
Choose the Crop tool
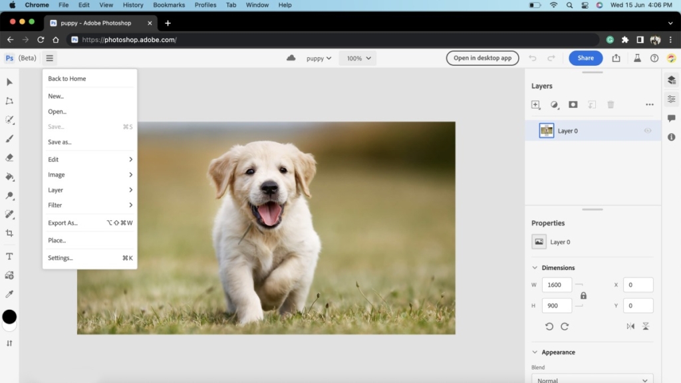tap(9, 233)
